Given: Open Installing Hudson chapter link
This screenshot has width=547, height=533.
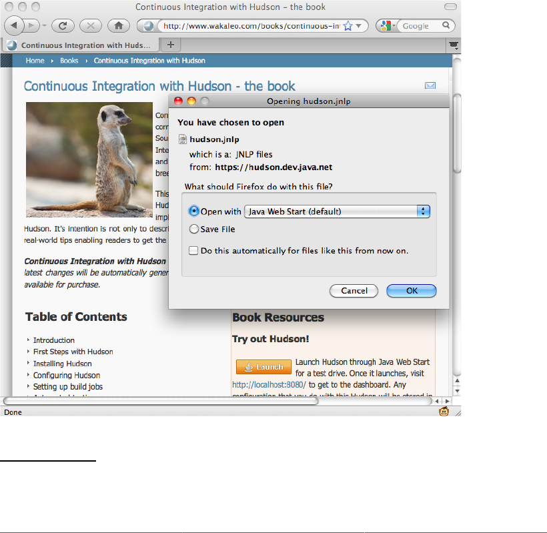Looking at the screenshot, I should (x=63, y=364).
